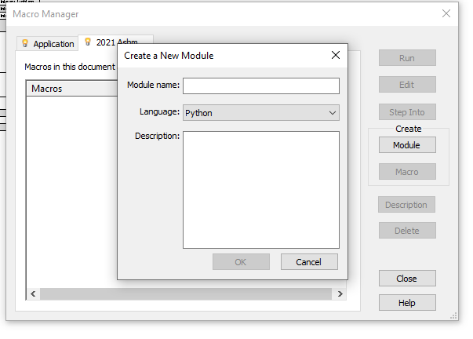Cancel the new module creation
This screenshot has height=339, width=473.
click(309, 262)
